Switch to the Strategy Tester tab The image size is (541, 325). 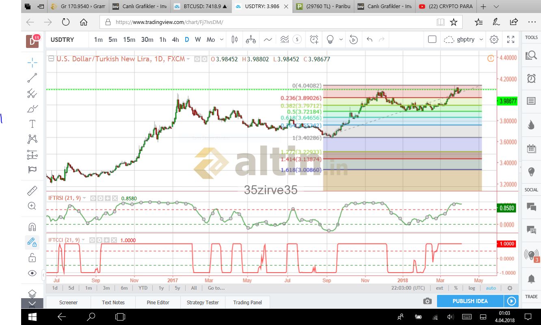pyautogui.click(x=203, y=302)
